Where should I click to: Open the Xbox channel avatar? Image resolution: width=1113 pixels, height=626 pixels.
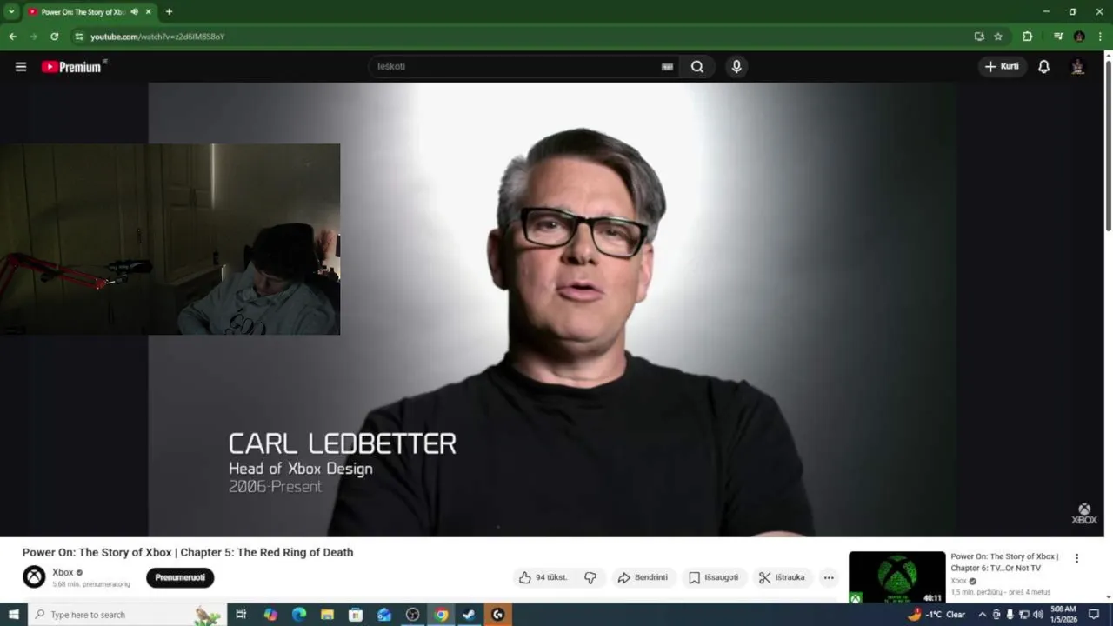(34, 577)
